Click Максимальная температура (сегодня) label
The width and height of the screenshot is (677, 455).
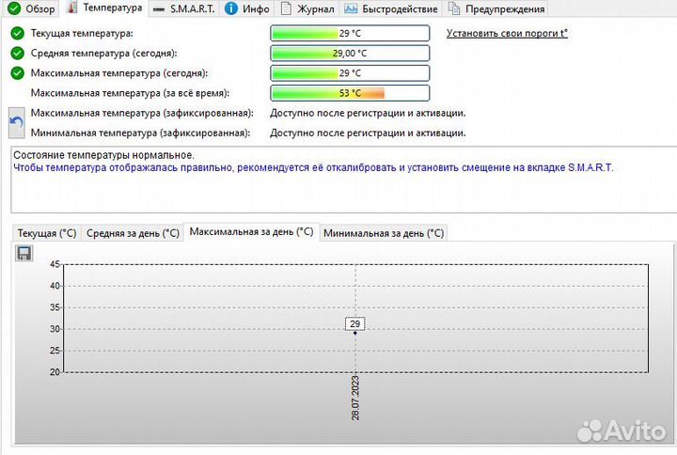point(119,73)
